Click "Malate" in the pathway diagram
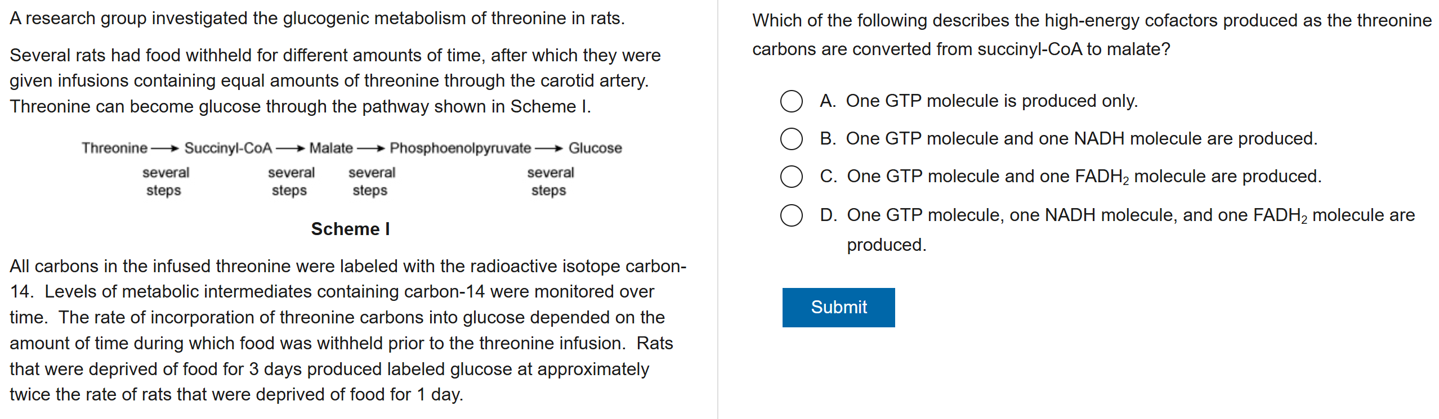 (331, 148)
